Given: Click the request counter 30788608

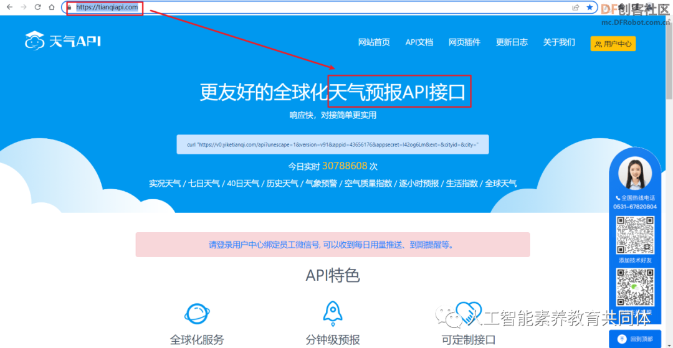Looking at the screenshot, I should (345, 166).
